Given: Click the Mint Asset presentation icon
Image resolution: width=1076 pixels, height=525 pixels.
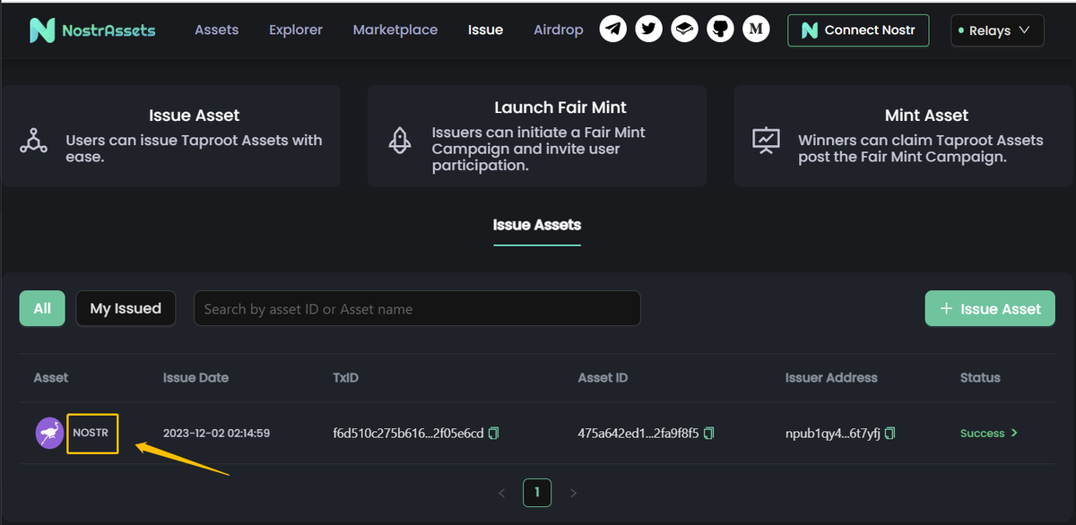Looking at the screenshot, I should click(766, 141).
